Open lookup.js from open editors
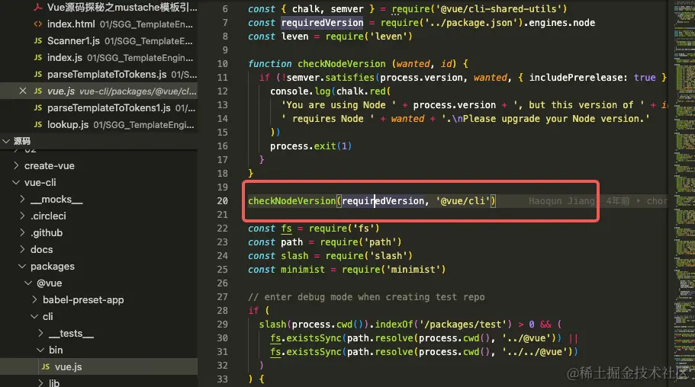 click(98, 124)
